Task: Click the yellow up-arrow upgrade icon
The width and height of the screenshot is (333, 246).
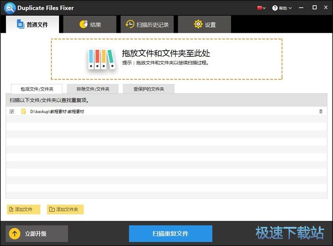Action: point(15,234)
